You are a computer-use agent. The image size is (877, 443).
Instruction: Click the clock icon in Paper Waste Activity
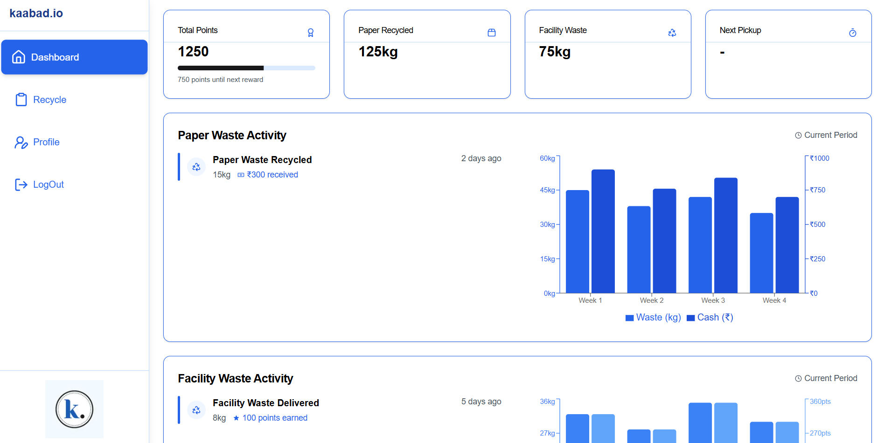pyautogui.click(x=798, y=135)
